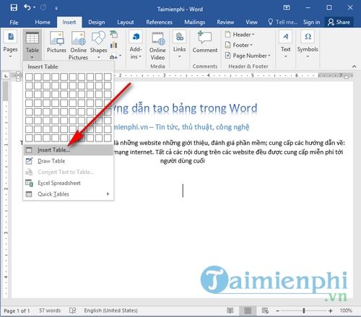
Task: Open the Screenshot dropdown
Action: coord(115,57)
